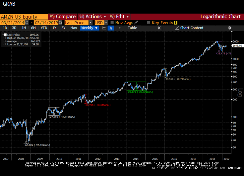The image size is (244, 176).
Task: Collapse panel with double chevron icon
Action: (x=159, y=28)
